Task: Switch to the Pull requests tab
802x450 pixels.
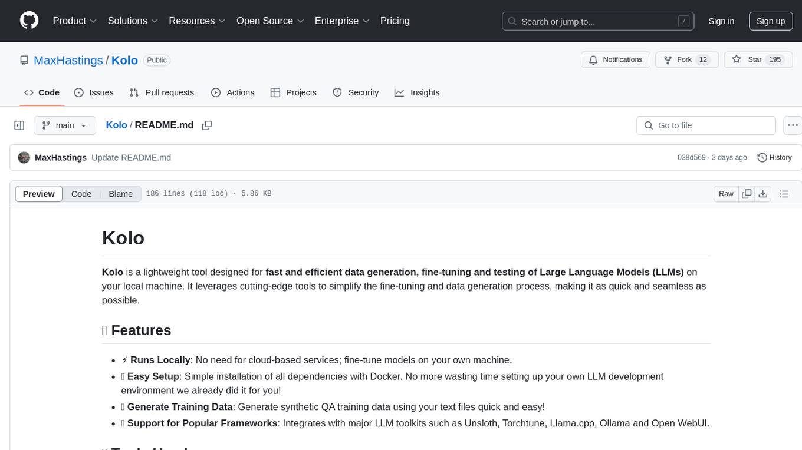Action: click(162, 92)
